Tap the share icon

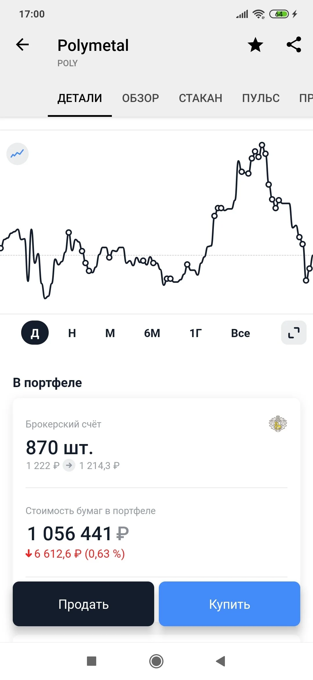[294, 45]
